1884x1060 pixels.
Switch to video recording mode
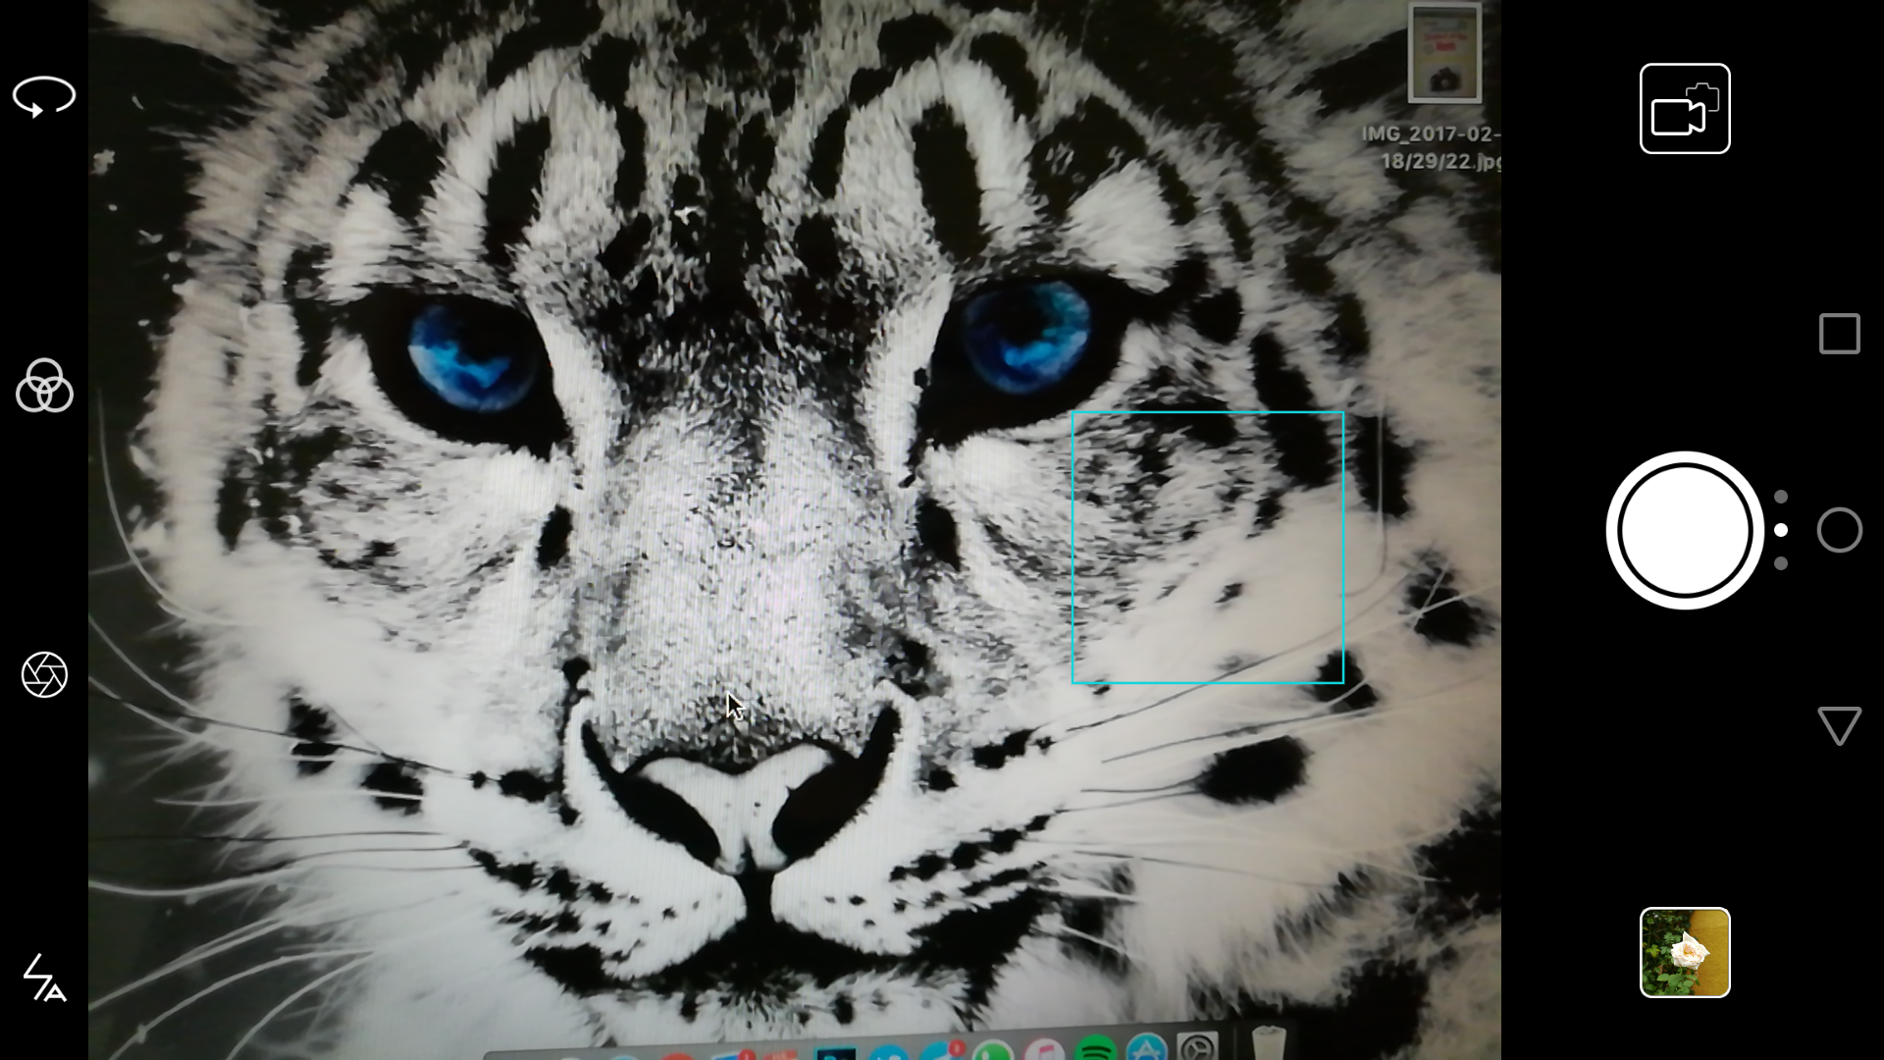[1684, 109]
